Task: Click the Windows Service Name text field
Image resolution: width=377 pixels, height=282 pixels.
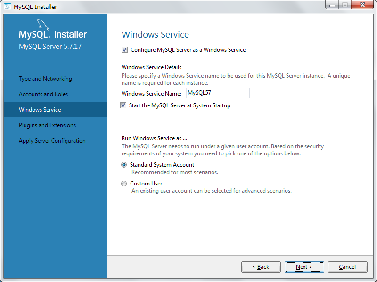Action: (217, 93)
